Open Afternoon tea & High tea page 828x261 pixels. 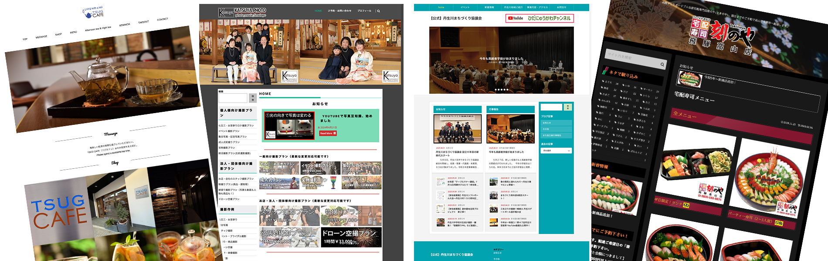point(98,29)
